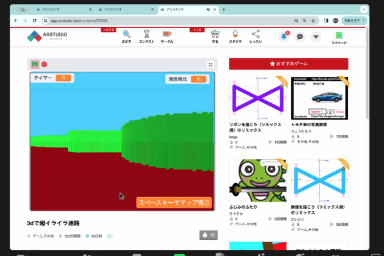Reload the page
This screenshot has height=256, width=384.
tap(35, 21)
